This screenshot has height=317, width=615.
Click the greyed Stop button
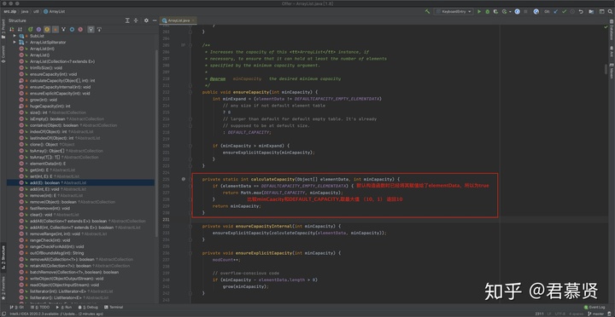click(525, 12)
